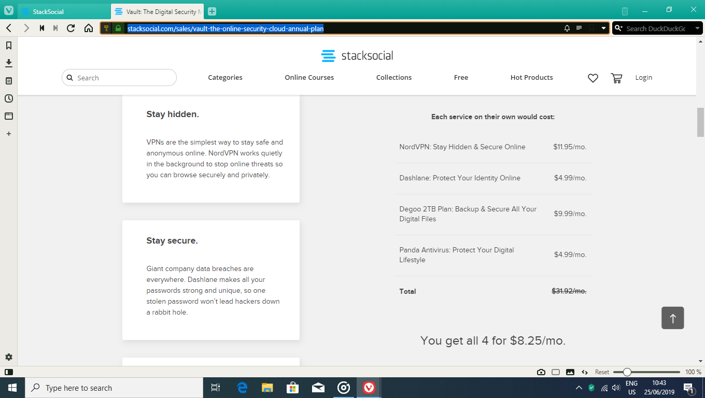Select the "NordVPN: Stay Hidden & Secure Online" text
The height and width of the screenshot is (398, 705).
tap(462, 147)
